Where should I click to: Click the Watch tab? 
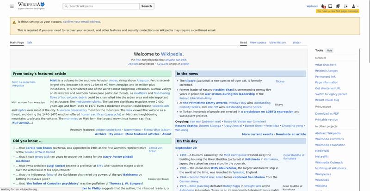[297, 43]
